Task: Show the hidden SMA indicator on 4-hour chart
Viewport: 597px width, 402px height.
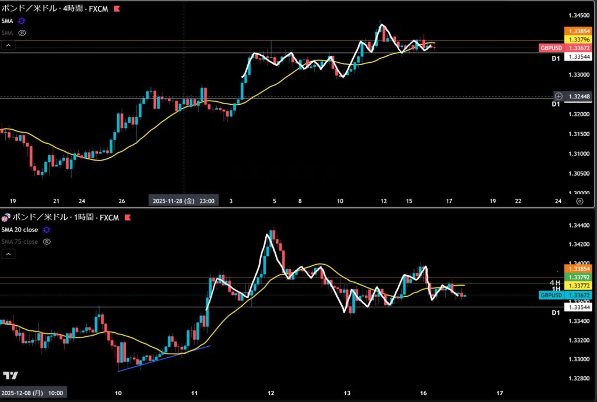Action: click(22, 33)
